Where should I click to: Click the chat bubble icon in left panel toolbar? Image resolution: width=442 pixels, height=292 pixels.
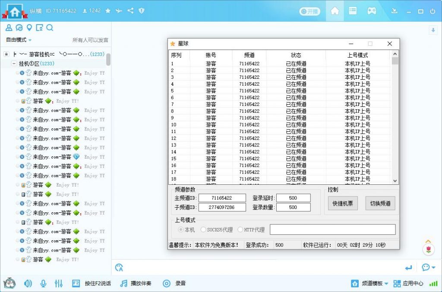(19, 28)
